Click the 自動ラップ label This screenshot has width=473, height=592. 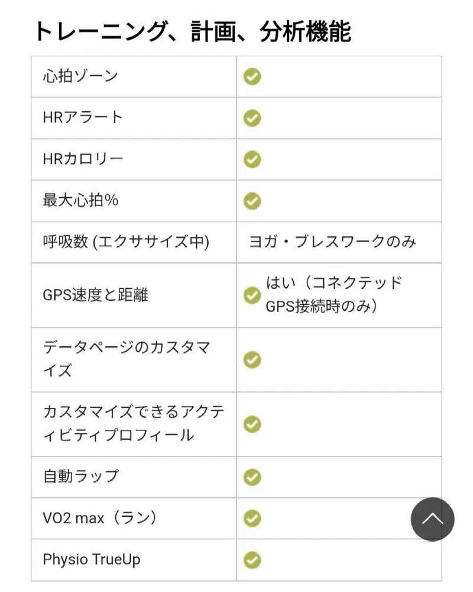(80, 476)
